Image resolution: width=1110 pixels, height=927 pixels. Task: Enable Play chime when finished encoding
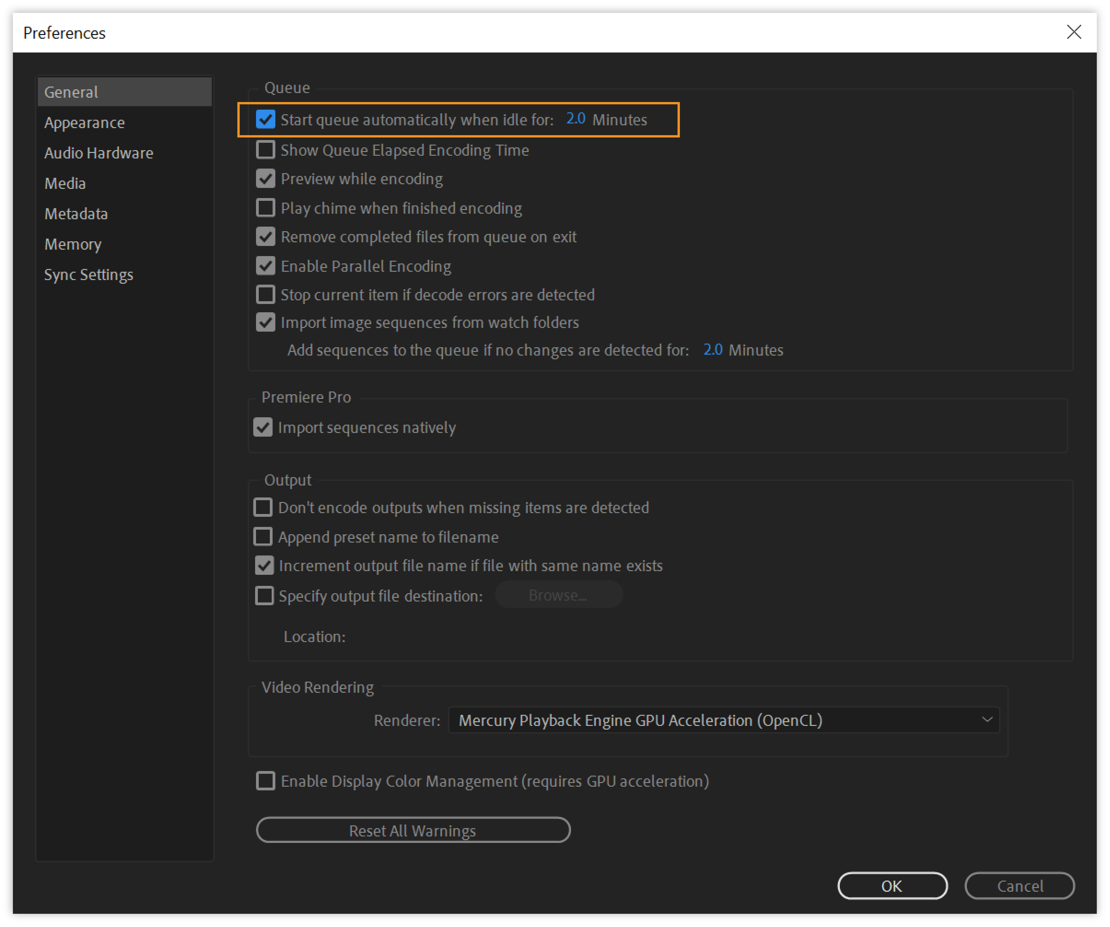point(265,208)
